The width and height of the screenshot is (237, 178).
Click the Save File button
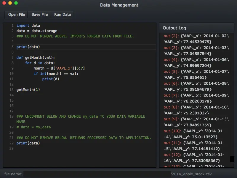pos(39,14)
